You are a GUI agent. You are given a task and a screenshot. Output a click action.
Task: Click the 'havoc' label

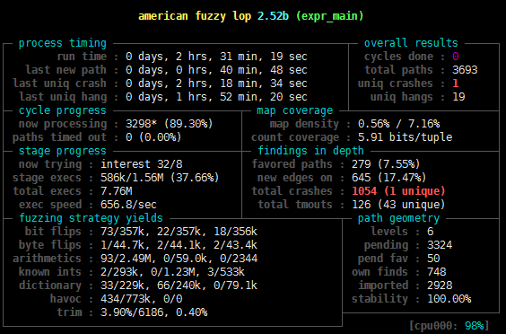tap(65, 299)
